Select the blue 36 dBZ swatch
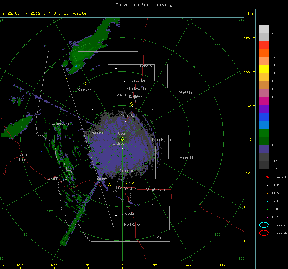This screenshot has width=288, height=269. pos(264,117)
